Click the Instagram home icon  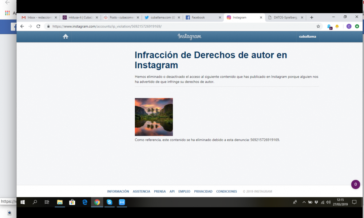point(66,36)
